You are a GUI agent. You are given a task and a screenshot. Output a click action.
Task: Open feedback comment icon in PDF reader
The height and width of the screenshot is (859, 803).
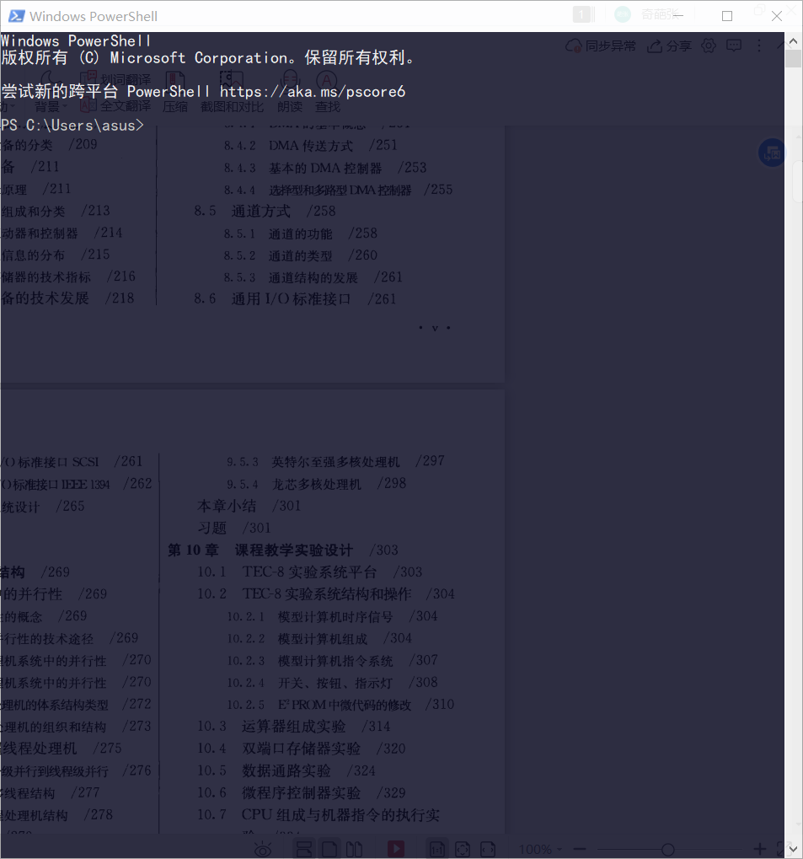734,46
